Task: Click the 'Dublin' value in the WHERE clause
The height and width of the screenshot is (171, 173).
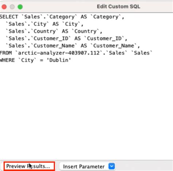Action: click(59, 60)
